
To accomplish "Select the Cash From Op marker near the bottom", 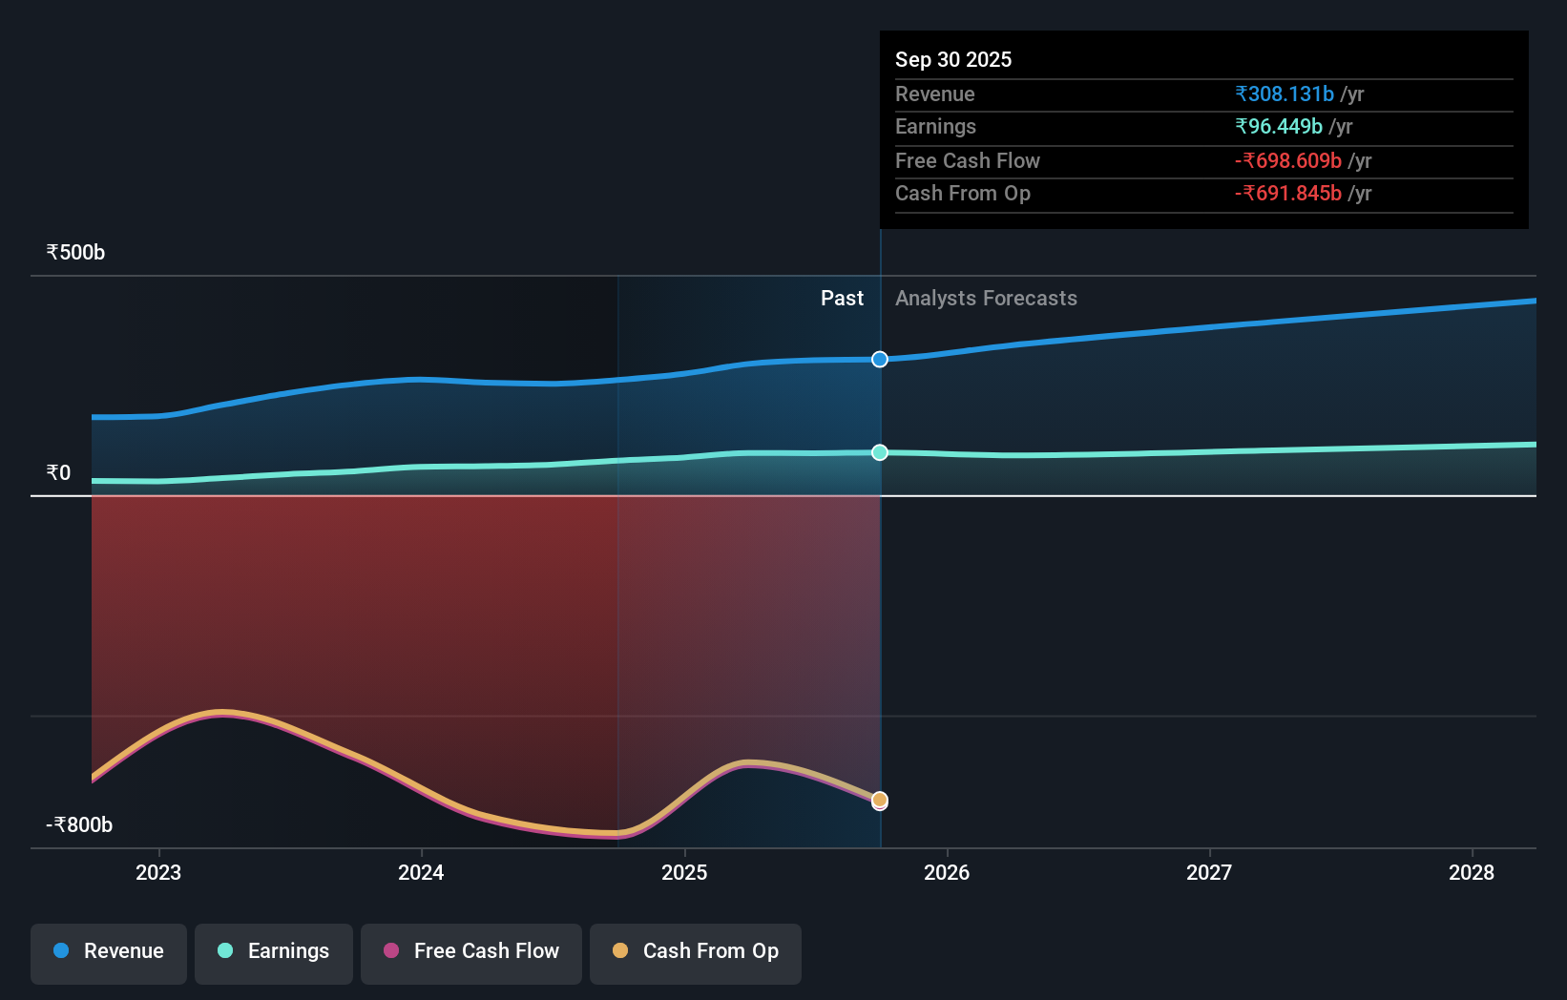I will coord(879,801).
